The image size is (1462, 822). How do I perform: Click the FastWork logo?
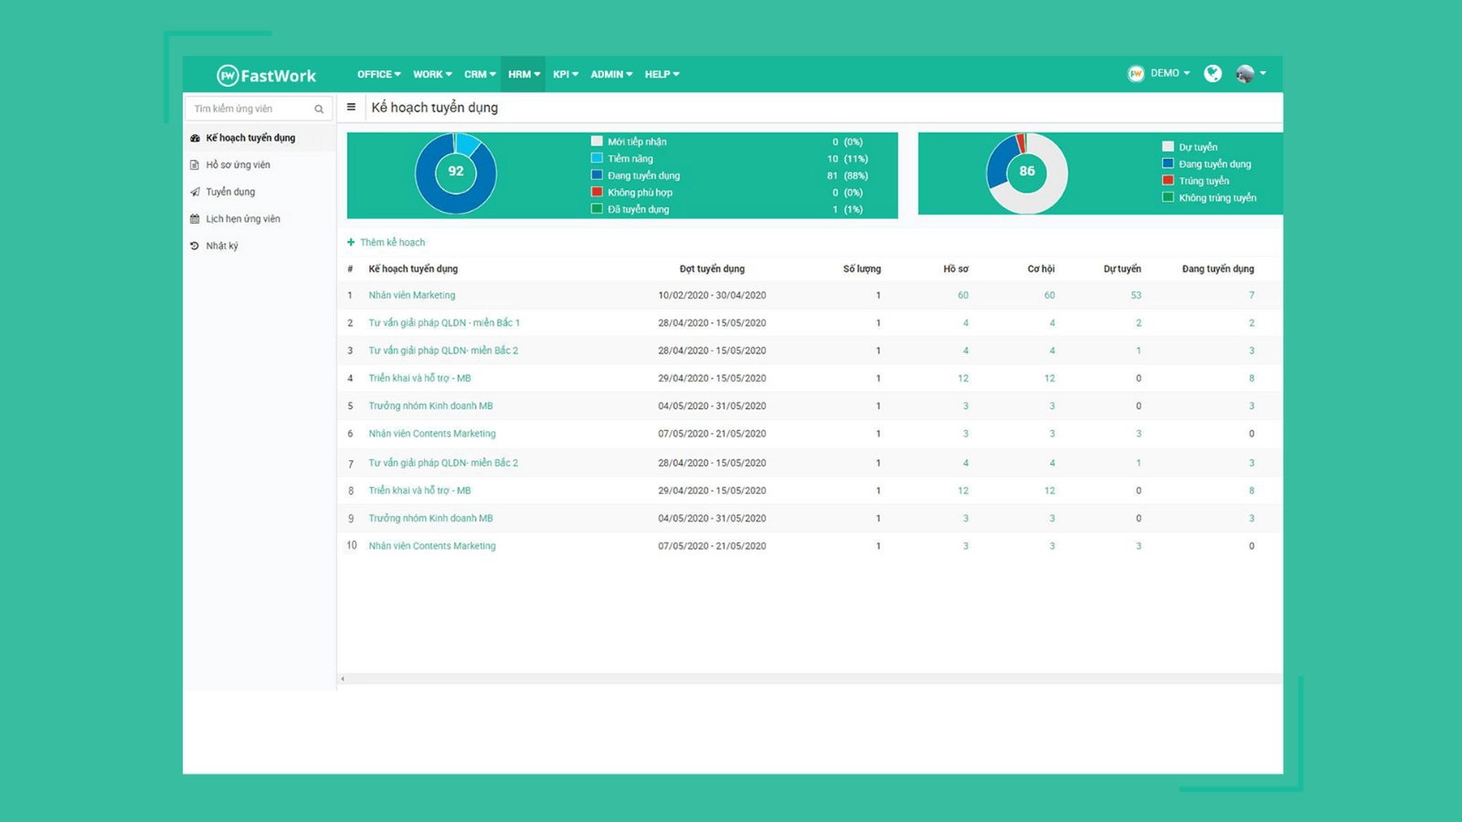pyautogui.click(x=266, y=75)
